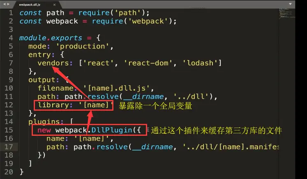
Task: Click the yellow annotation about global variable
Action: pos(155,106)
